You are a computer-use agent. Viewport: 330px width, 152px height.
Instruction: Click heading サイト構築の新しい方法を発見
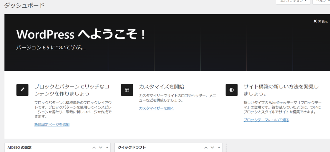281,90
